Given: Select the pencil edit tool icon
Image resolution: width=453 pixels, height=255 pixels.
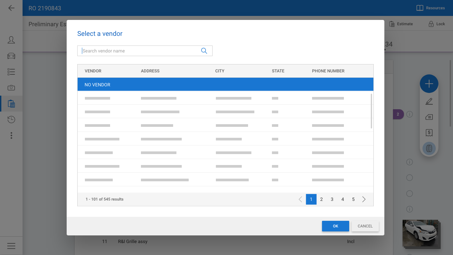Looking at the screenshot, I should click(x=429, y=101).
